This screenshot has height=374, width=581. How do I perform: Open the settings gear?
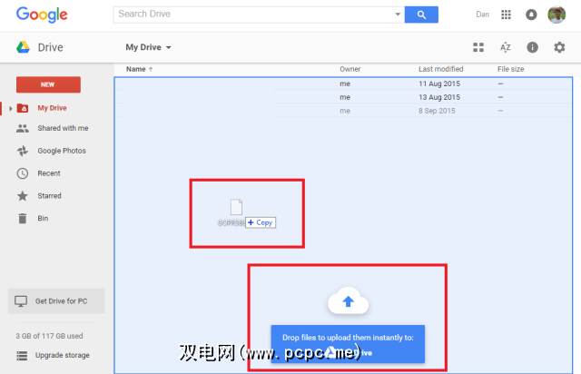(559, 47)
